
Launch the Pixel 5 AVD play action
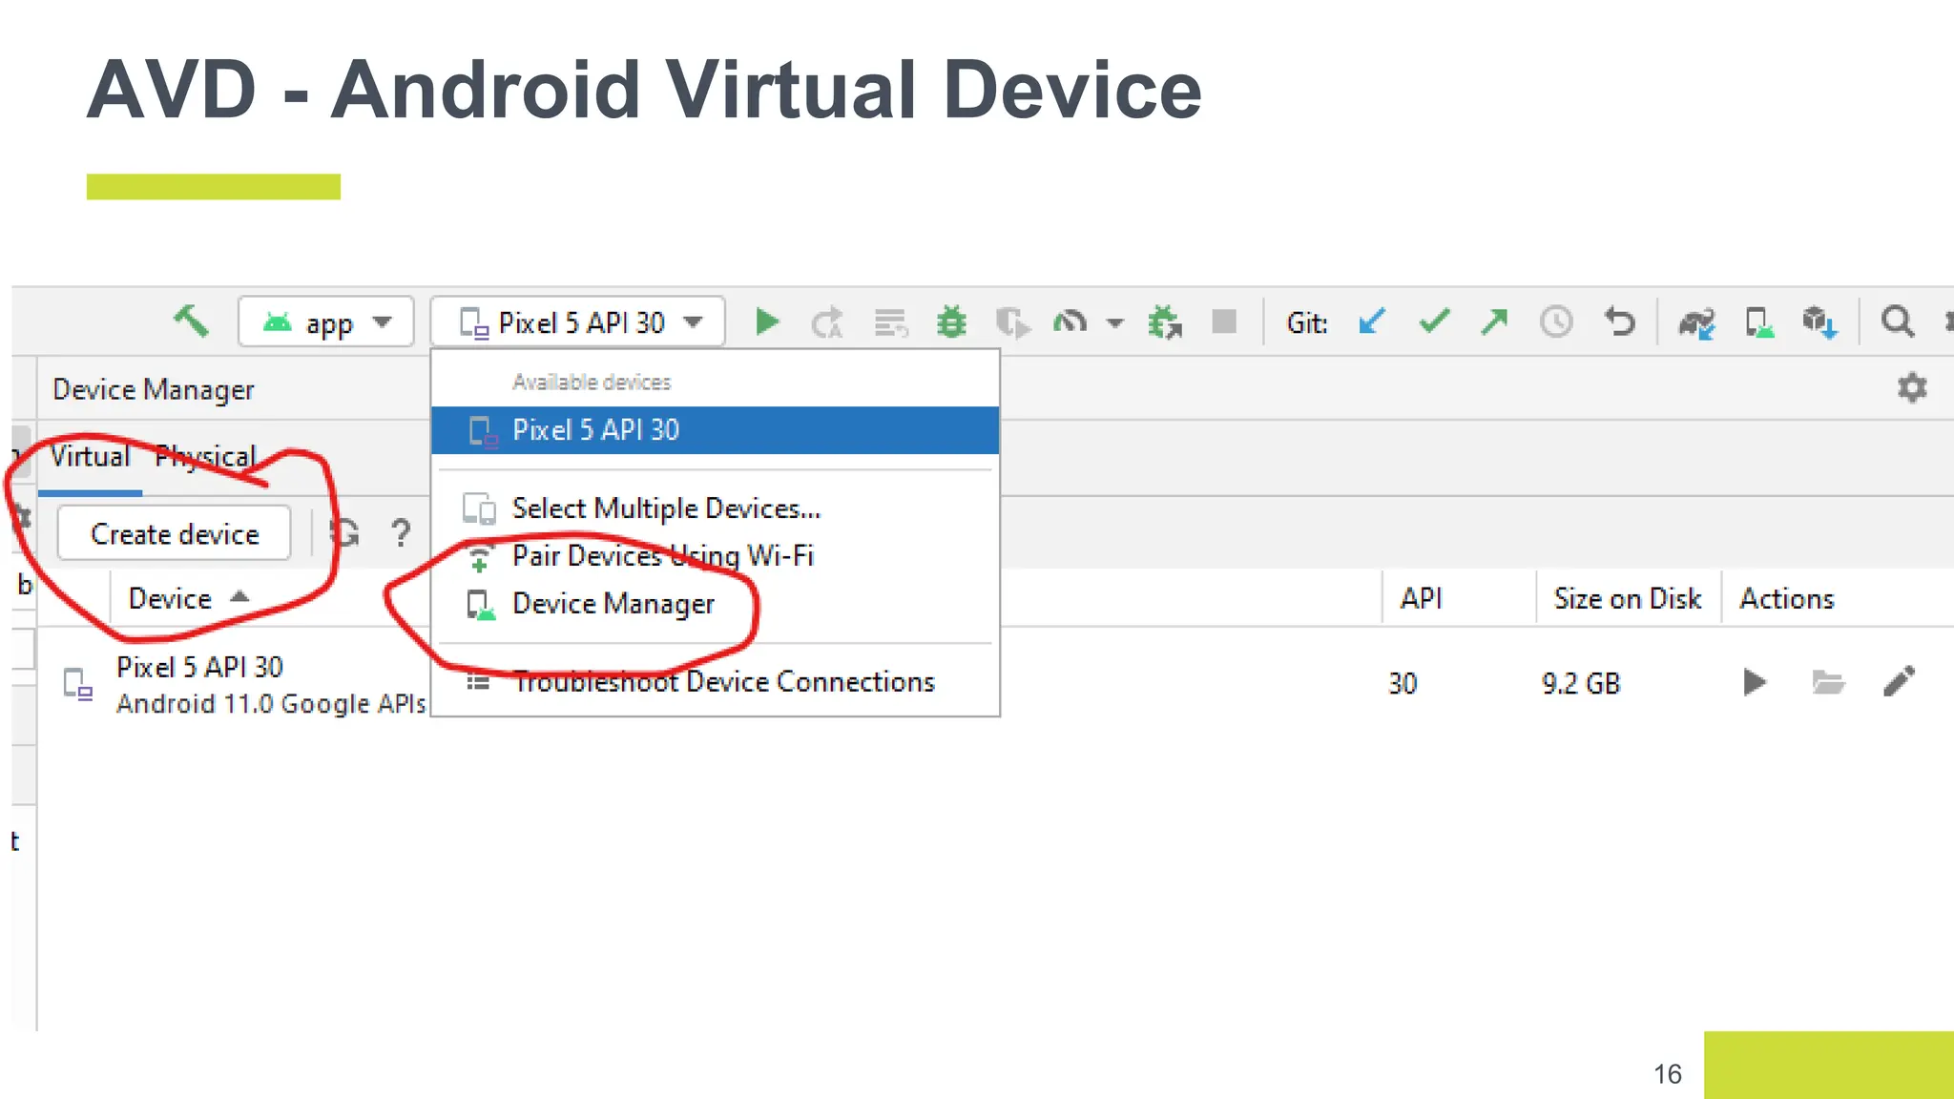point(1754,682)
